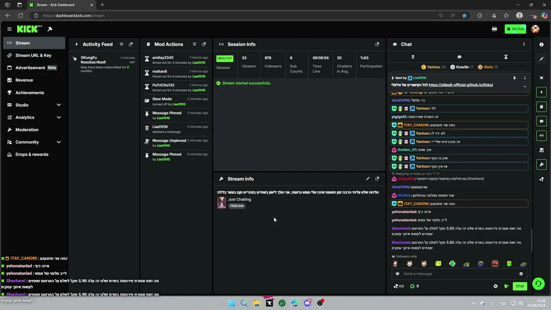
Task: Click the Hebrew language tag
Action: coord(237,206)
